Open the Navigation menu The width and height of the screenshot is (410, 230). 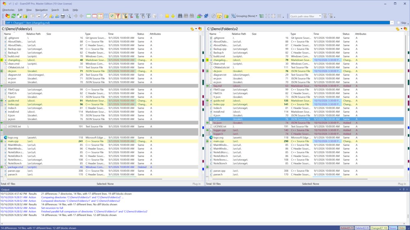click(x=41, y=10)
